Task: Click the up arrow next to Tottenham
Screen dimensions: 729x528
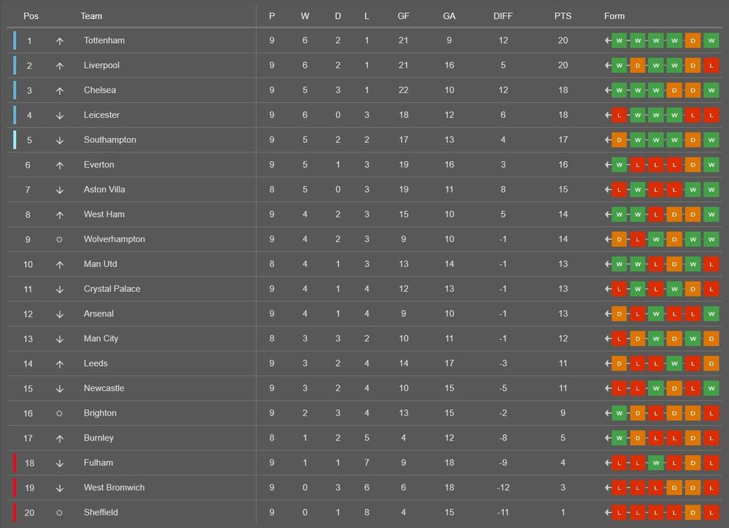Action: [60, 41]
